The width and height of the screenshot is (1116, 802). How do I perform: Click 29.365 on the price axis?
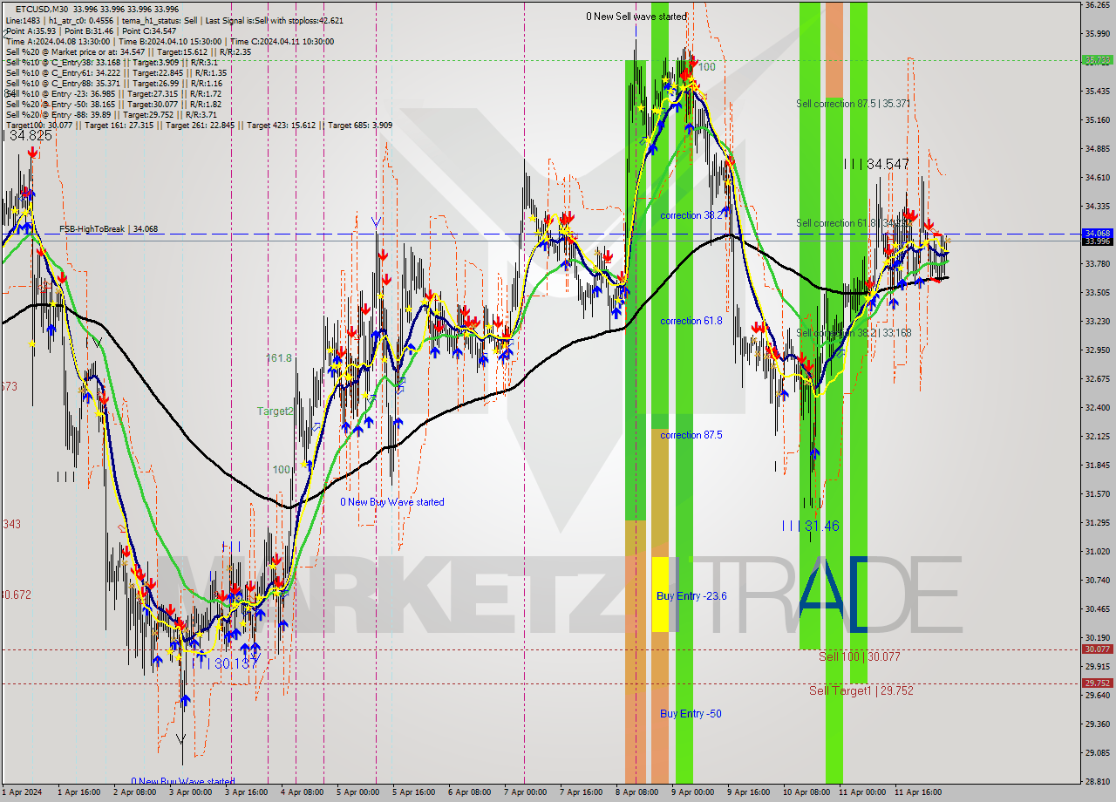[1097, 724]
